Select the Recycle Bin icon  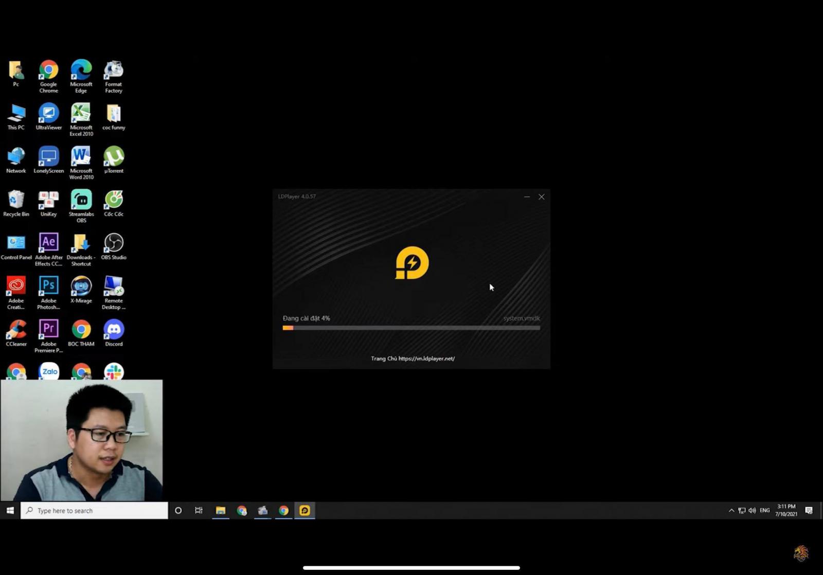coord(16,203)
